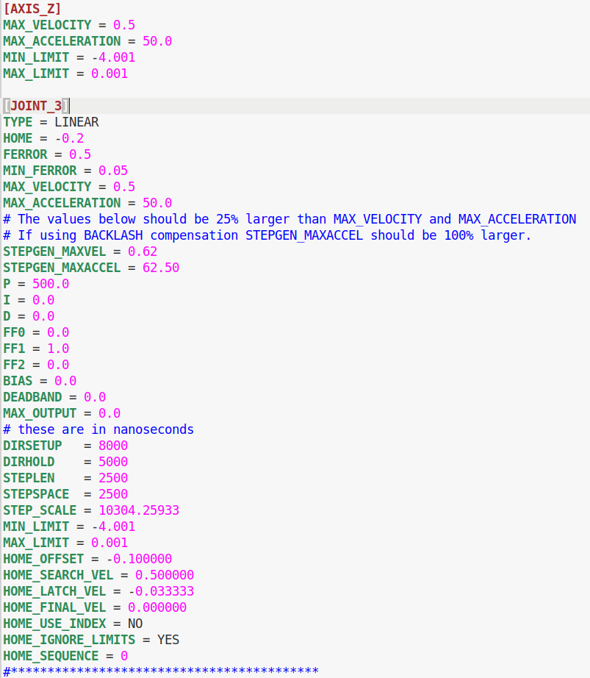The image size is (590, 678).
Task: Click the DIRSETUP value 8000
Action: [x=113, y=446]
